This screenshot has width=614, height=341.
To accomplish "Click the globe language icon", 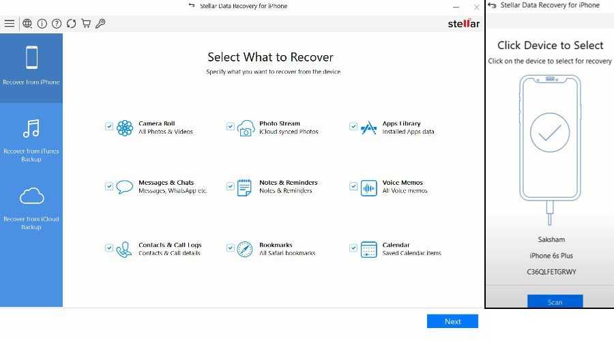I will [27, 23].
